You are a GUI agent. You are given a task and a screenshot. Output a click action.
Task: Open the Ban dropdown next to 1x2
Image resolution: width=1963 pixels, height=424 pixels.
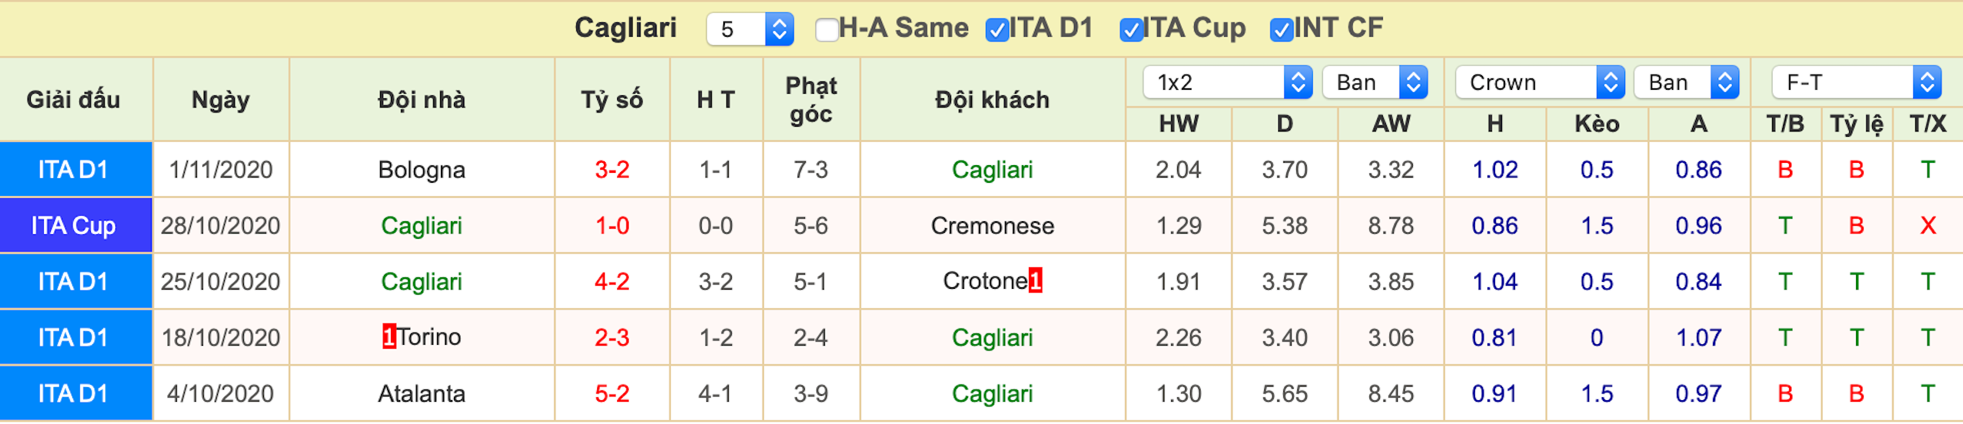pyautogui.click(x=1375, y=82)
